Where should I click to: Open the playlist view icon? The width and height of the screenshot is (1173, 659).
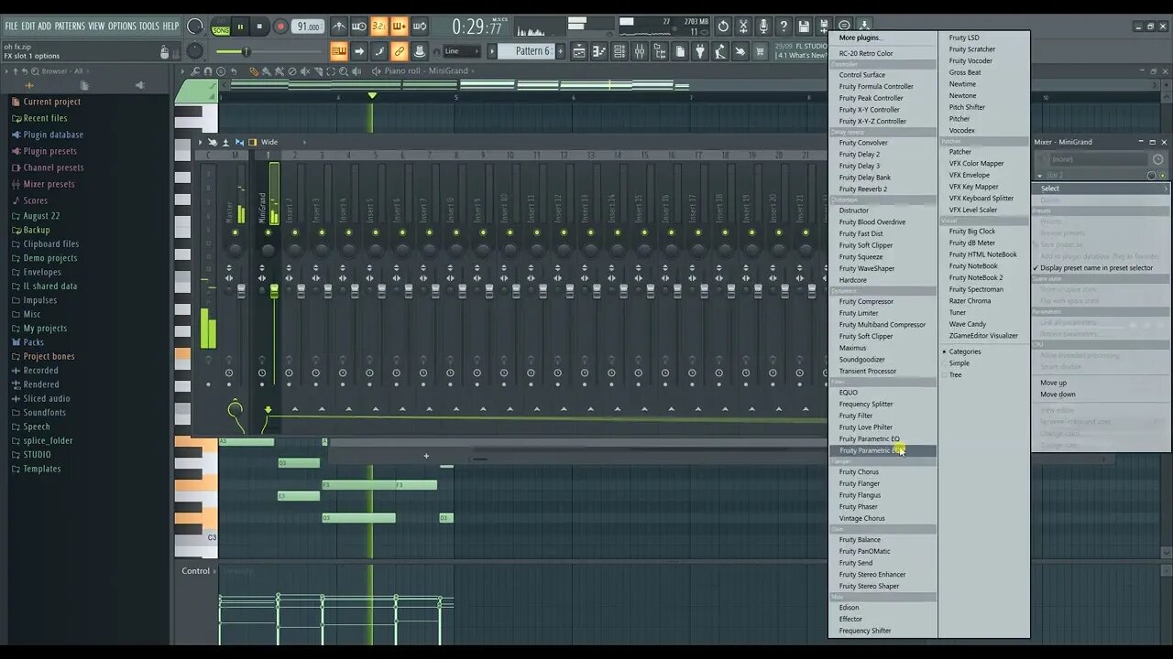coord(578,51)
